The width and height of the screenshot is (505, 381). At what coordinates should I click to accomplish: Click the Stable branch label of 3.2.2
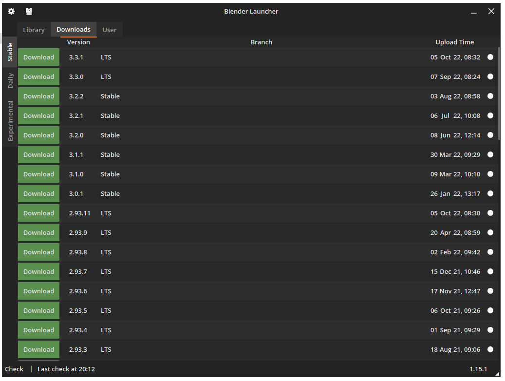point(110,96)
